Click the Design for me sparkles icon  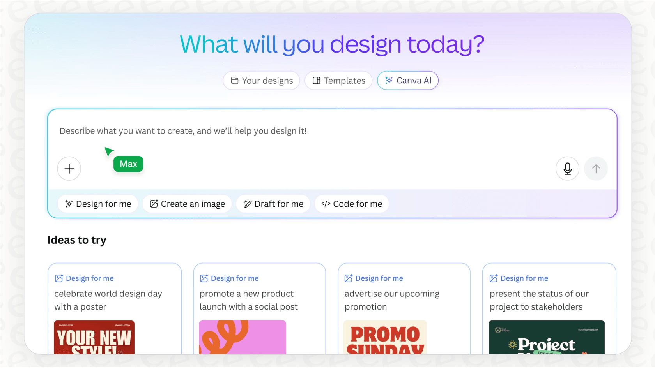69,204
